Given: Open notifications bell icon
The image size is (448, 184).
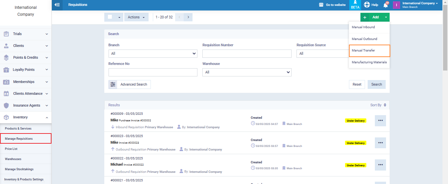Looking at the screenshot, I should coord(385,5).
